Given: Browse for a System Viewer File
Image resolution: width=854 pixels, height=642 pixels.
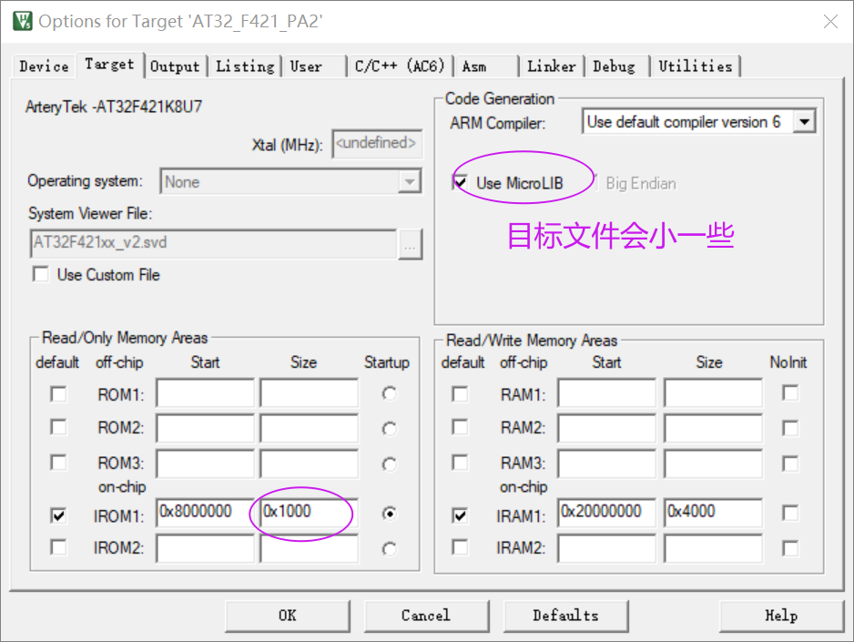Looking at the screenshot, I should click(x=410, y=244).
